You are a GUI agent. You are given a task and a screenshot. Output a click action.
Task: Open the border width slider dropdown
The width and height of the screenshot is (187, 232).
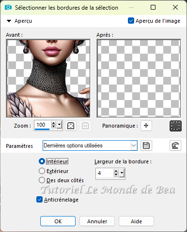pos(122,173)
